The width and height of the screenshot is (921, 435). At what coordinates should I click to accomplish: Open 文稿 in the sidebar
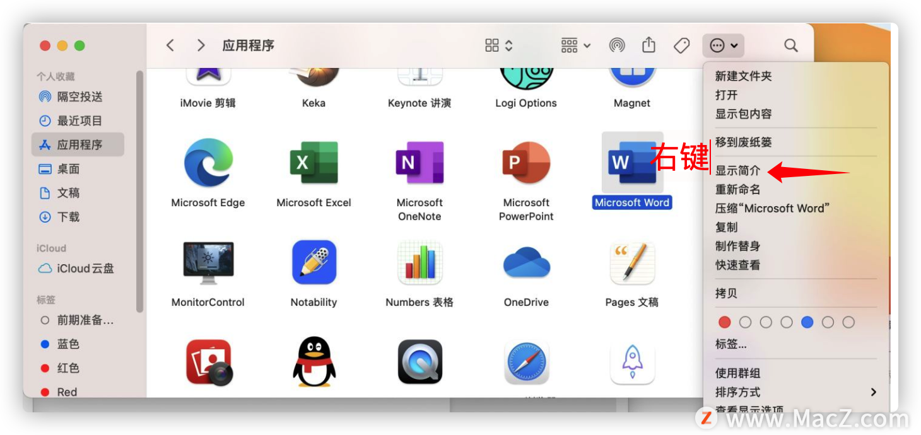click(78, 192)
